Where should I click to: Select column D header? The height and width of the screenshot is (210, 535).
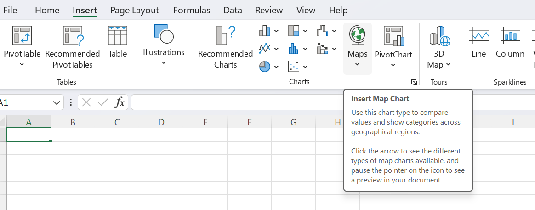(161, 122)
